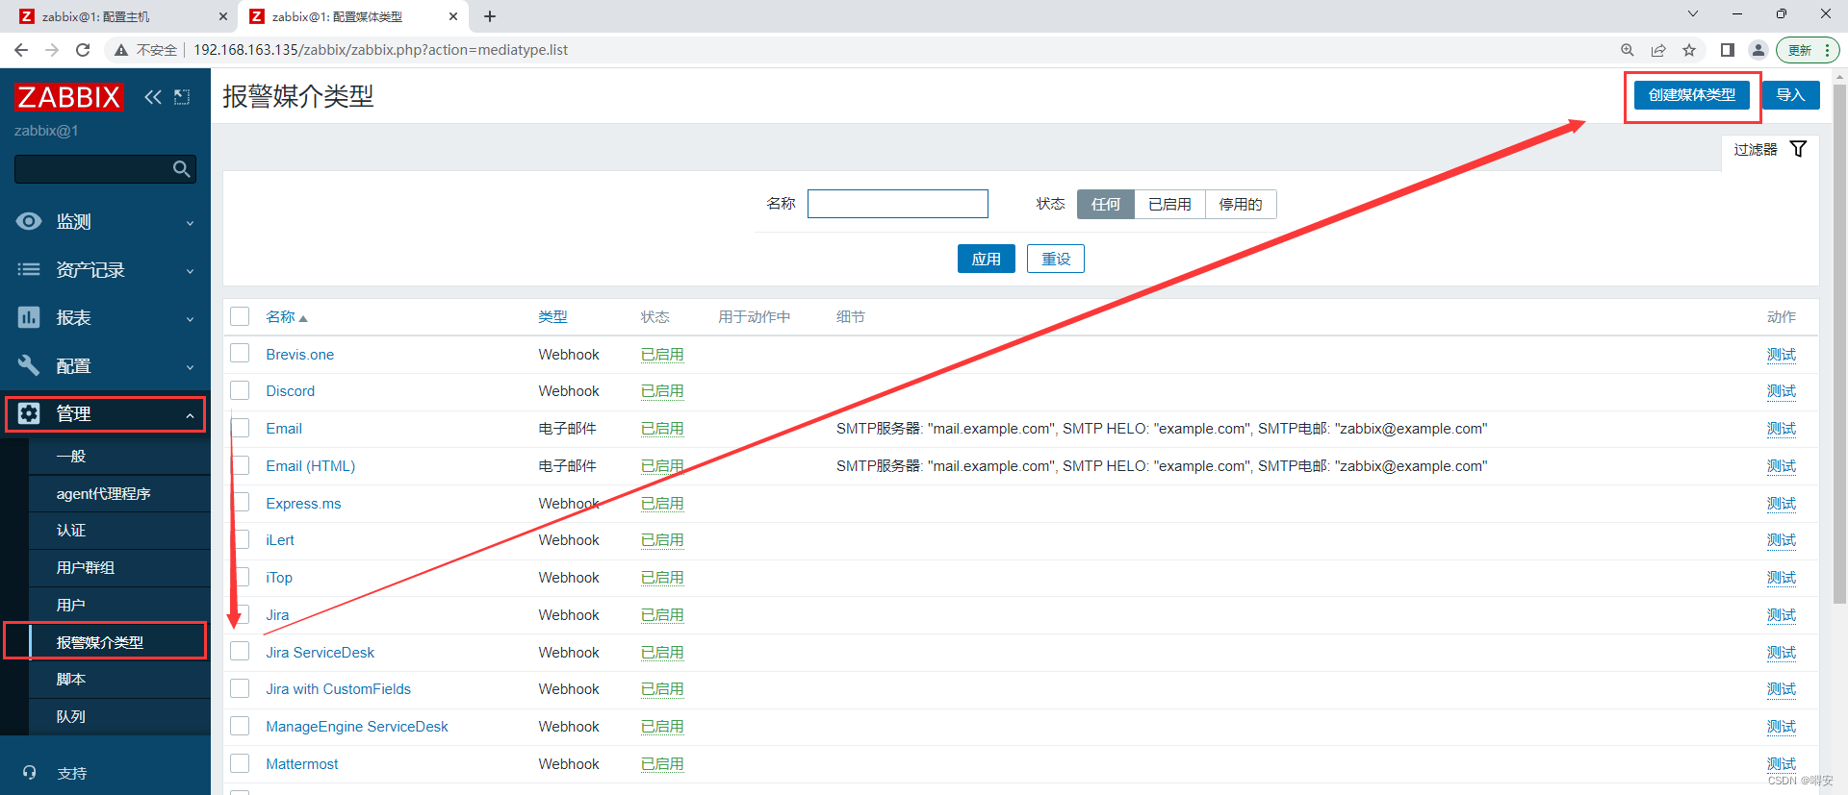1848x795 pixels.
Task: Open the Email (HTML) media type link
Action: (311, 465)
